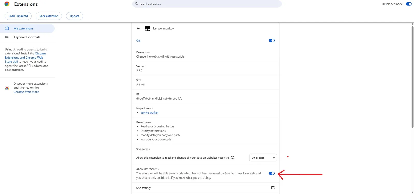This screenshot has width=414, height=194.
Task: Click the Site settings row label
Action: coord(144,188)
